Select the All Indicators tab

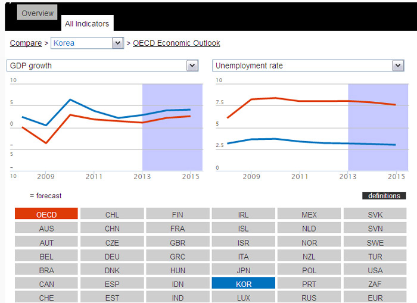pyautogui.click(x=87, y=24)
